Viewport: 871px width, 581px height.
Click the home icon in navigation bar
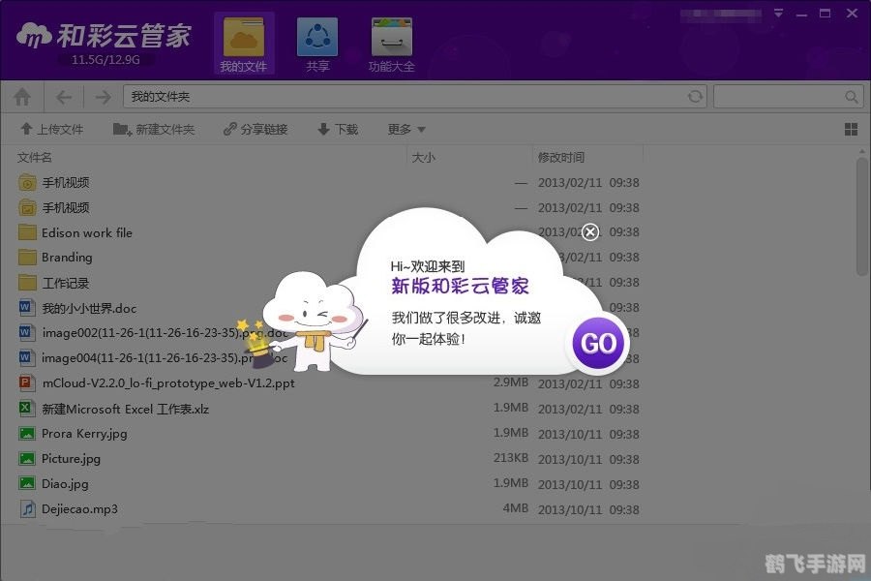[x=22, y=97]
